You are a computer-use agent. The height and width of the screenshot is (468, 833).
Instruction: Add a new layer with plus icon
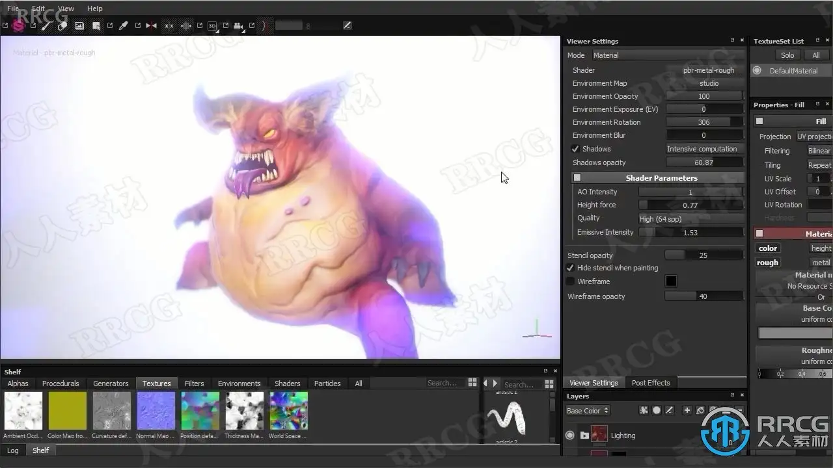[x=687, y=410]
